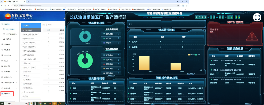Click the yellow bar for 油罐车
Viewport: 264px width, 105px height.
click(176, 67)
